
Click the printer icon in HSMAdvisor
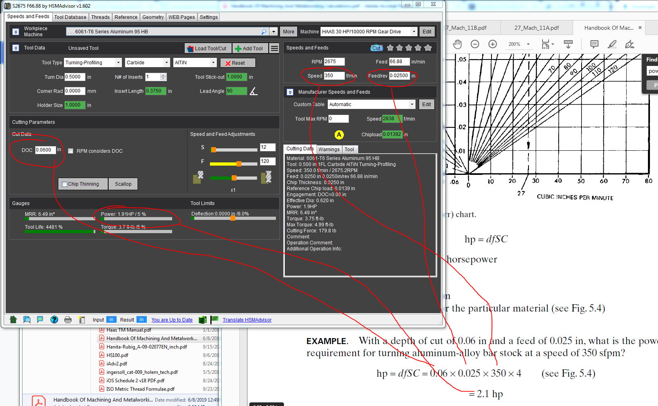click(68, 320)
